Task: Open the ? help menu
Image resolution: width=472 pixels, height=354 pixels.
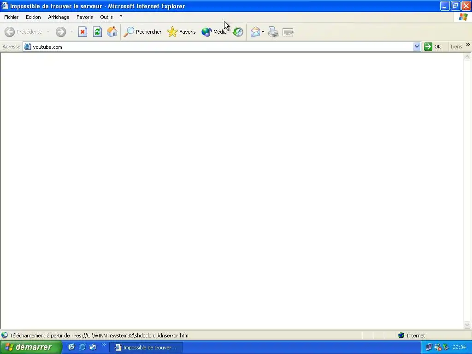Action: pyautogui.click(x=121, y=17)
